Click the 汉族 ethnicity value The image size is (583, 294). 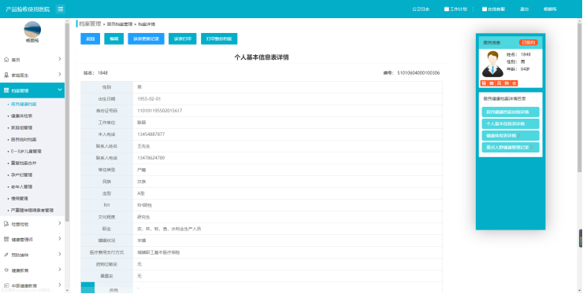(141, 182)
